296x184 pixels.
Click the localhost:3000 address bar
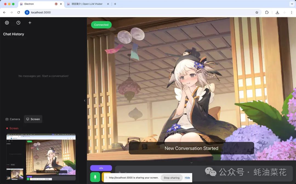(143, 12)
